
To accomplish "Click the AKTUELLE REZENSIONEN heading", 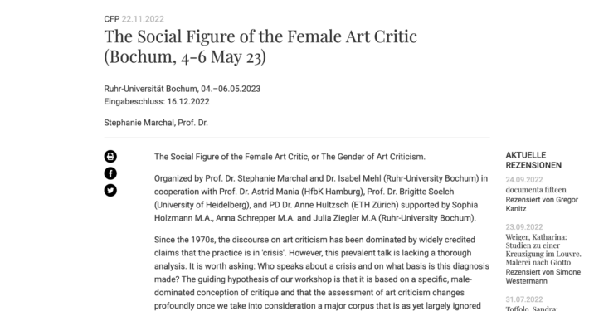I will [x=533, y=160].
